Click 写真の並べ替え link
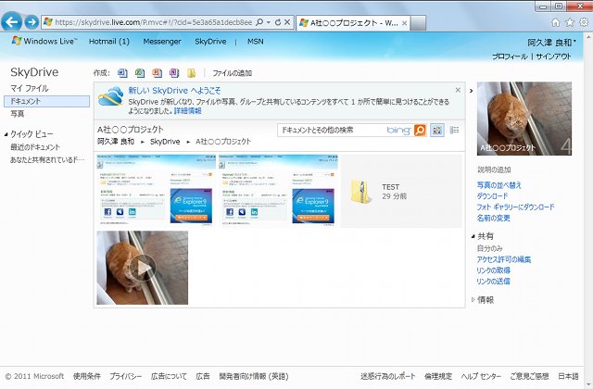593x389 pixels. (x=498, y=185)
